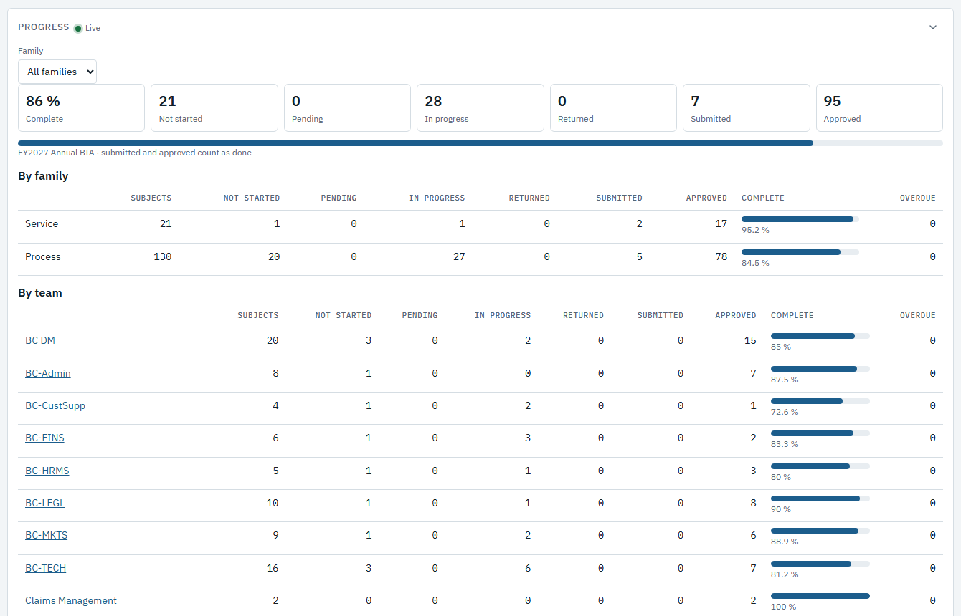Click the overall FY2027 completion progress bar
The image size is (961, 616).
click(x=480, y=143)
